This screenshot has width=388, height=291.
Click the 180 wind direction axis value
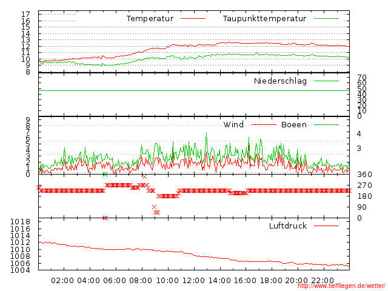tap(364, 196)
